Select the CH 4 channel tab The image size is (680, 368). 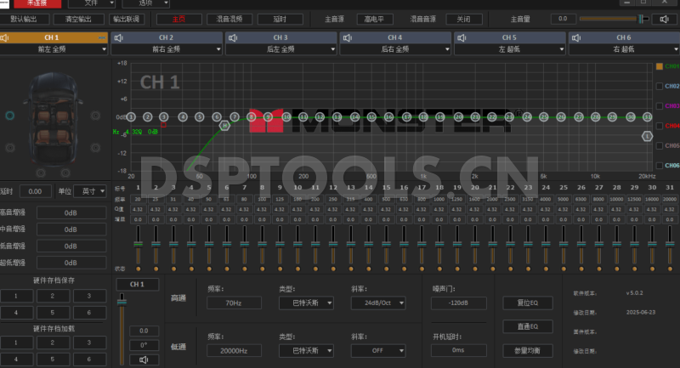tap(395, 37)
